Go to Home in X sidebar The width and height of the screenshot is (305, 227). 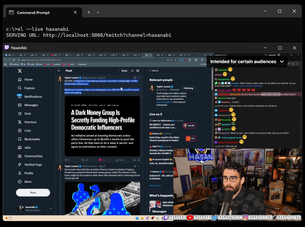[x=25, y=80]
